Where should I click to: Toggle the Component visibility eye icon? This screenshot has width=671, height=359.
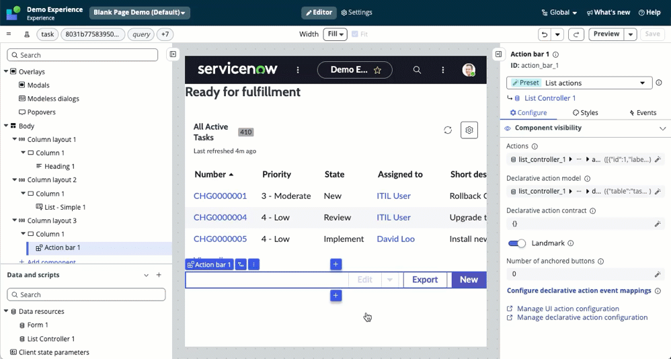pyautogui.click(x=508, y=128)
